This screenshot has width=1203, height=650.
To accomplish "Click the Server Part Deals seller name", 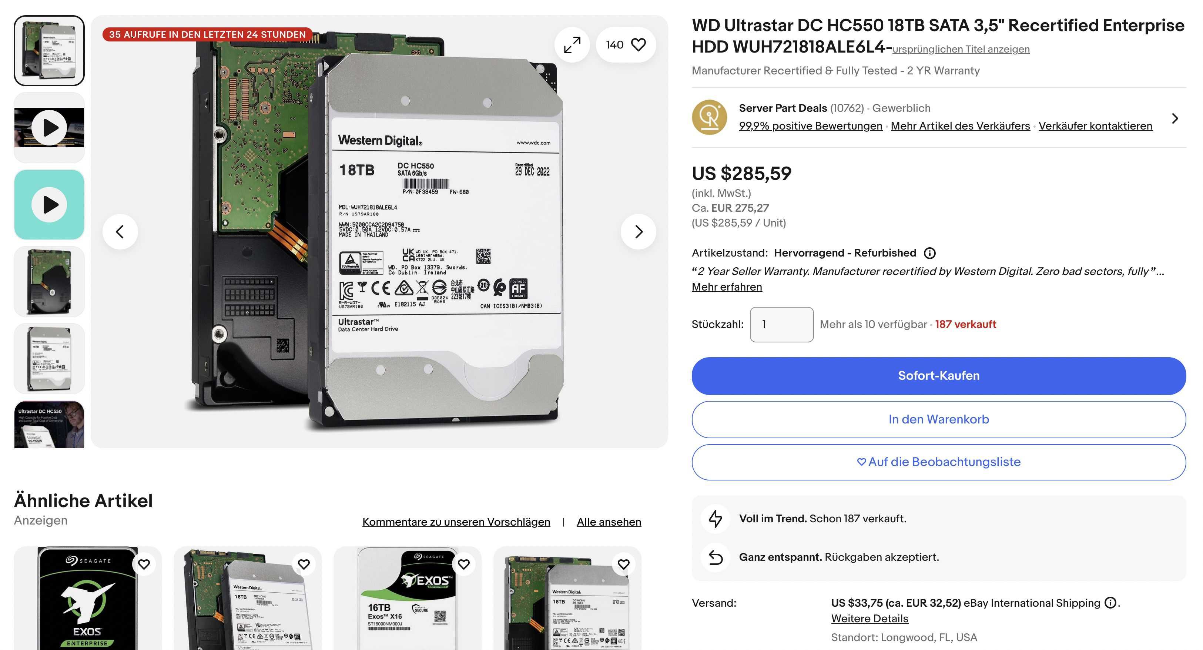I will [x=783, y=108].
